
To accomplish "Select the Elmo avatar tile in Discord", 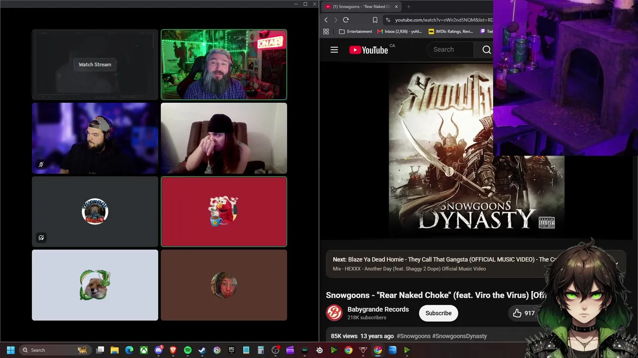I will tap(224, 212).
